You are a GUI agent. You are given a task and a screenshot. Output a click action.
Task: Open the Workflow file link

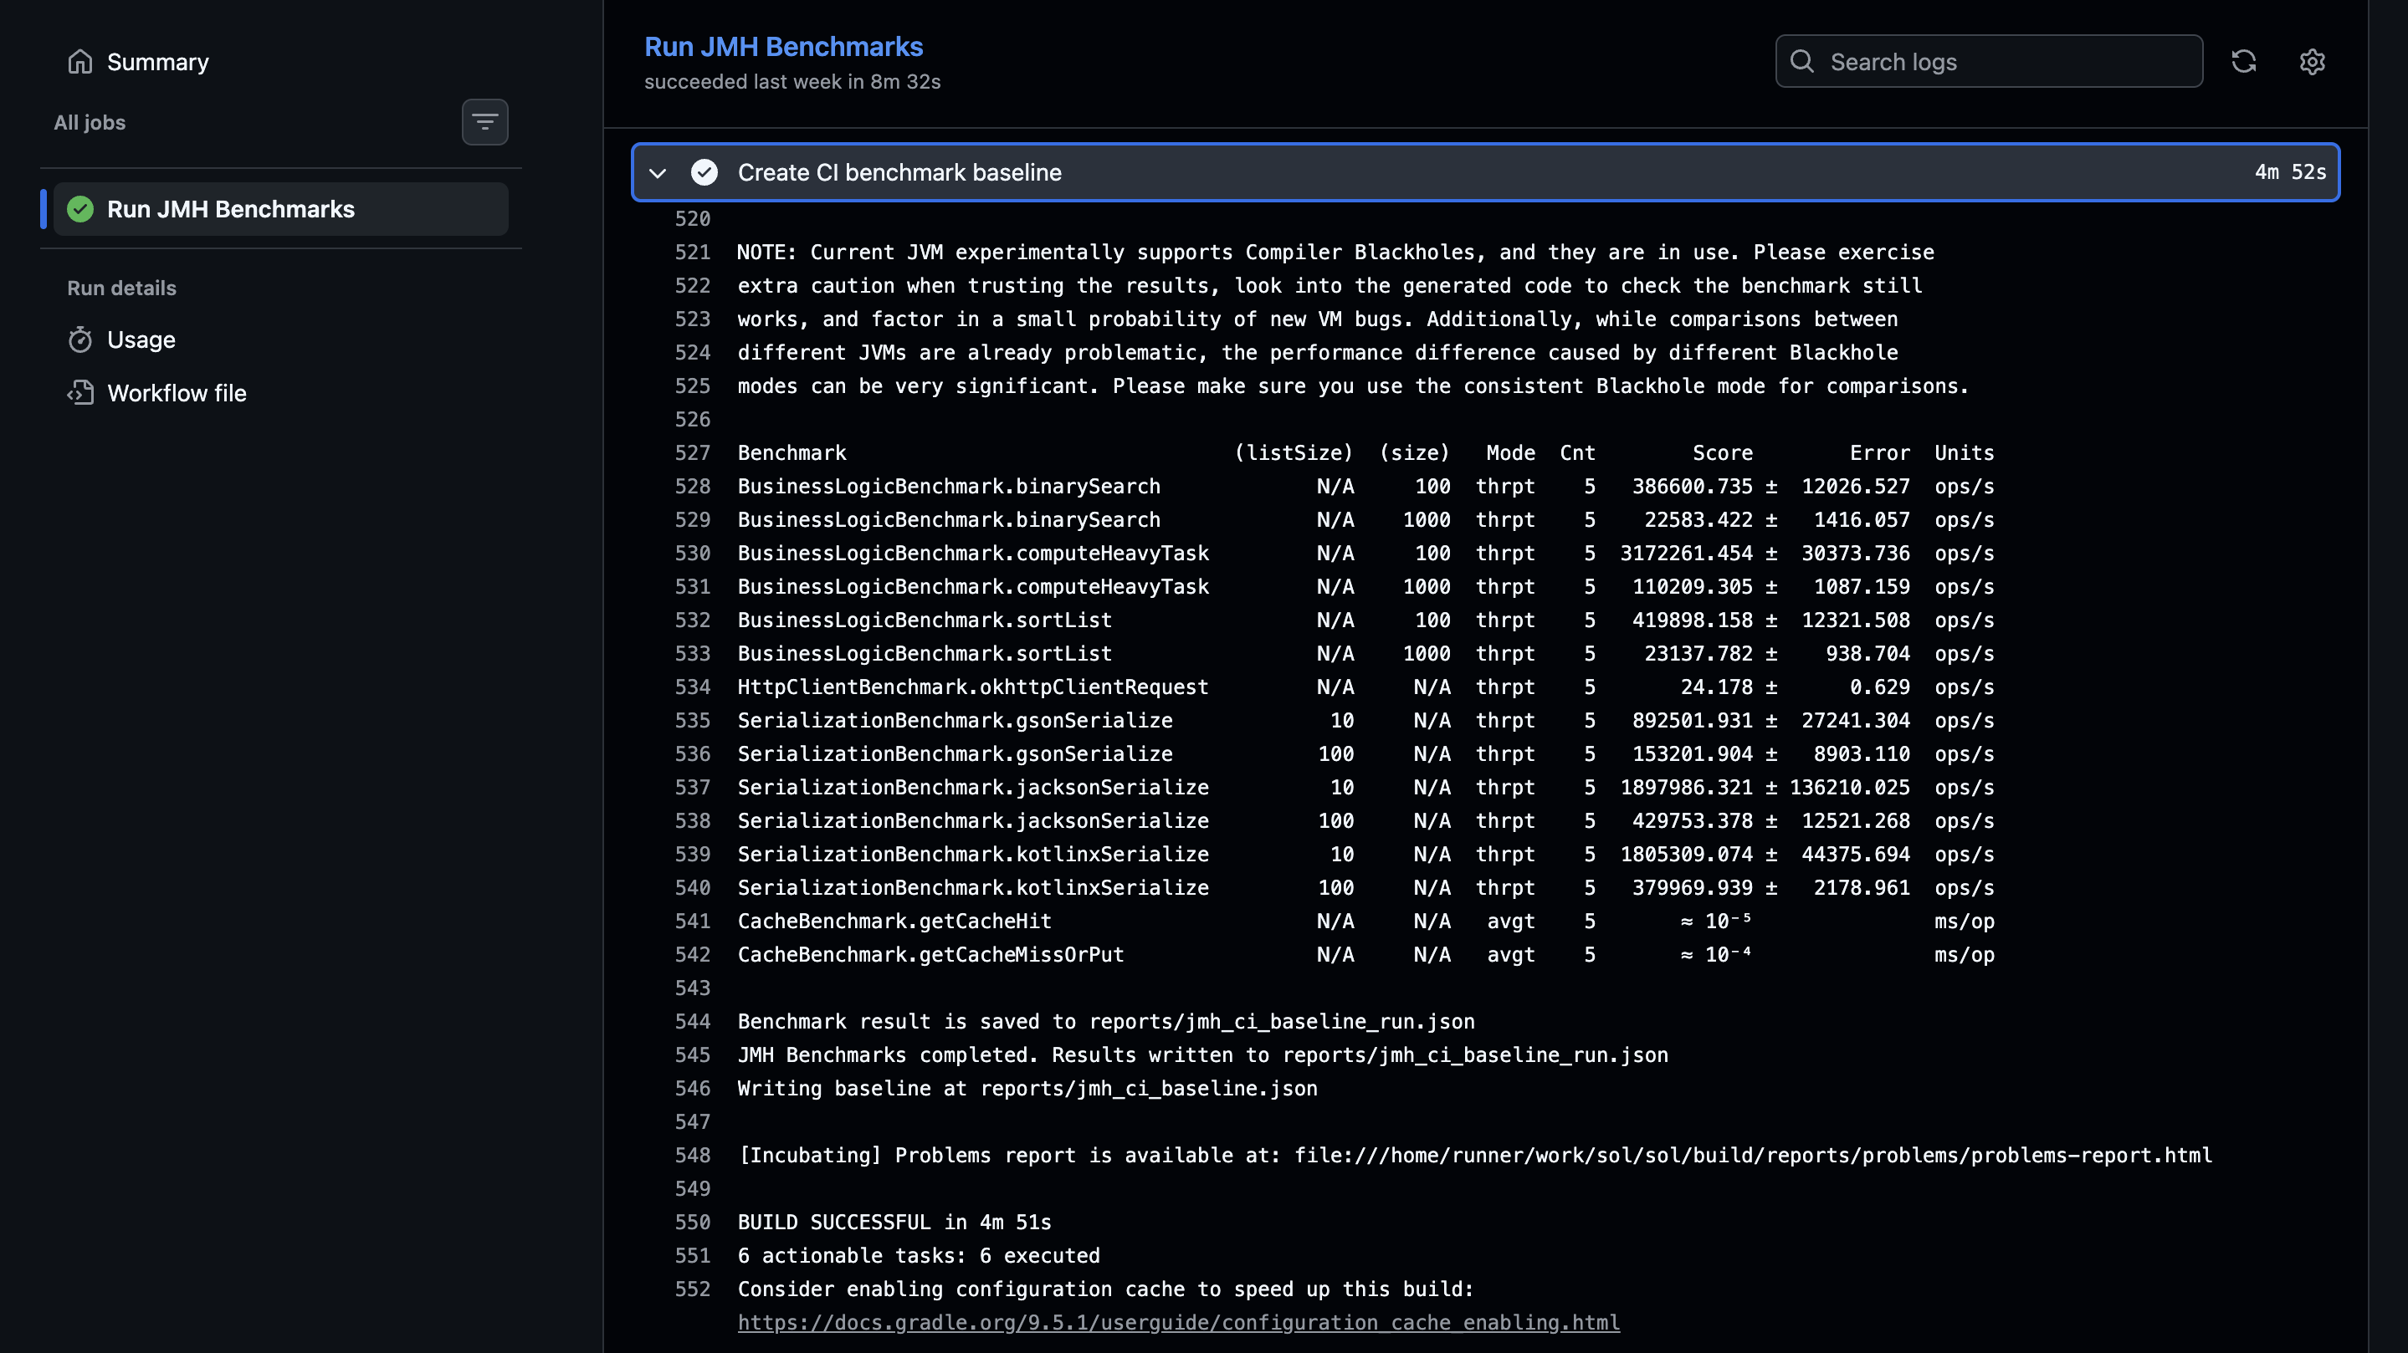tap(177, 393)
